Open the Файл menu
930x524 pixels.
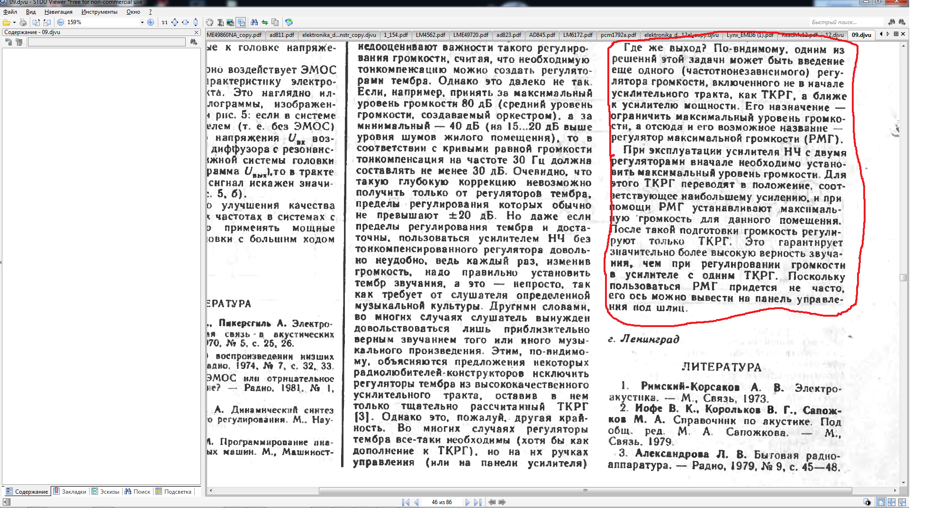(10, 12)
